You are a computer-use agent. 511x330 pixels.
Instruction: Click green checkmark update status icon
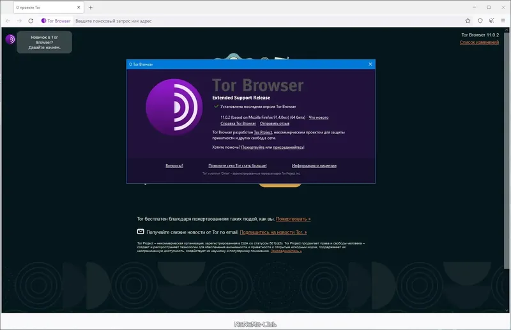point(216,106)
